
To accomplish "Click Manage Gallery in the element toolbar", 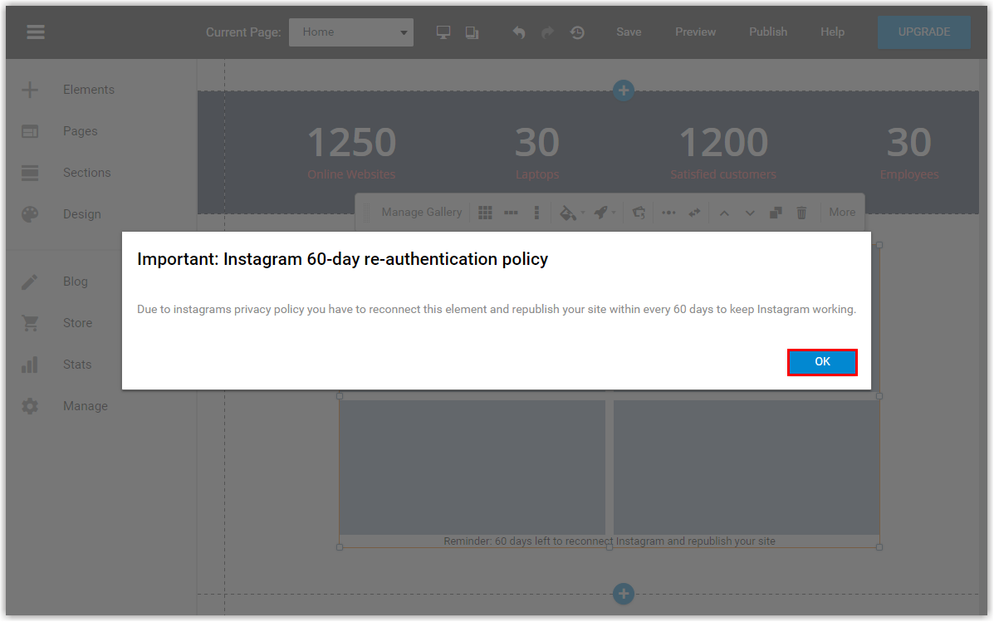I will (422, 213).
